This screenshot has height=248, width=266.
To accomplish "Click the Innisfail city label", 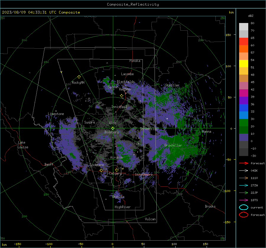I will (x=119, y=107).
